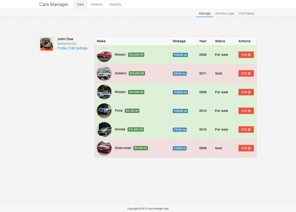
Task: Click the 78000 mi mileage badge
Action: click(x=180, y=129)
